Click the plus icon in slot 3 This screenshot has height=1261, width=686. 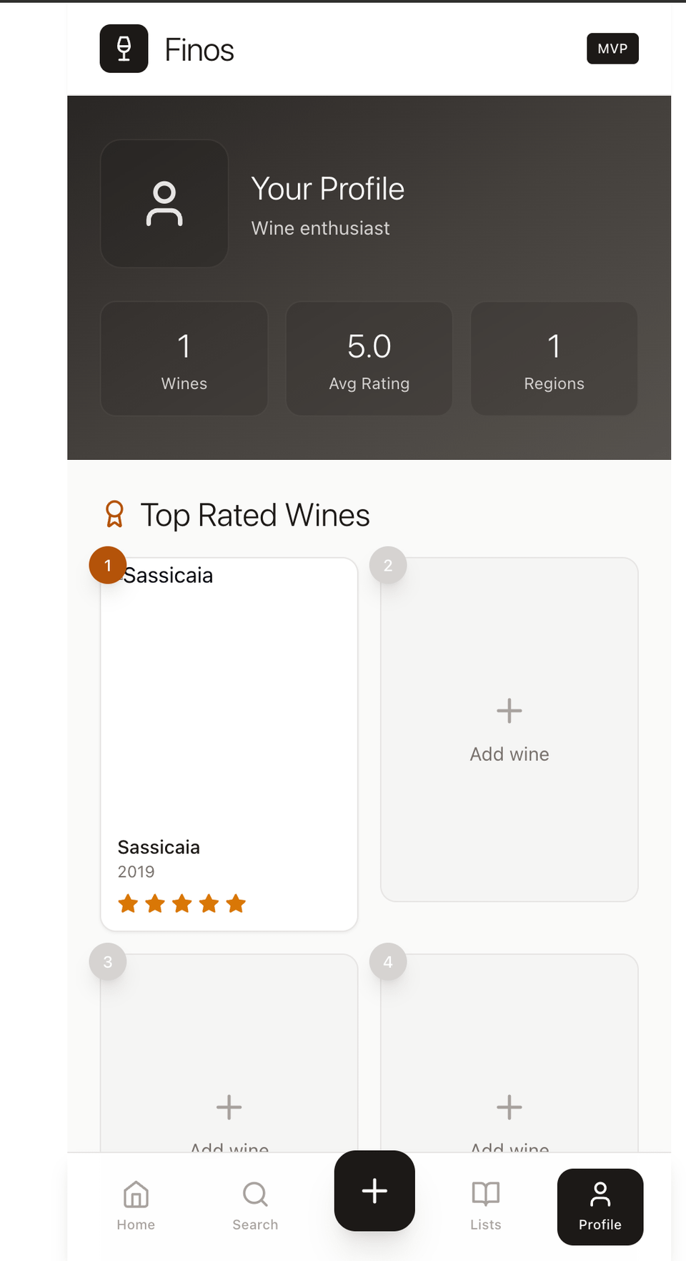click(x=229, y=1107)
